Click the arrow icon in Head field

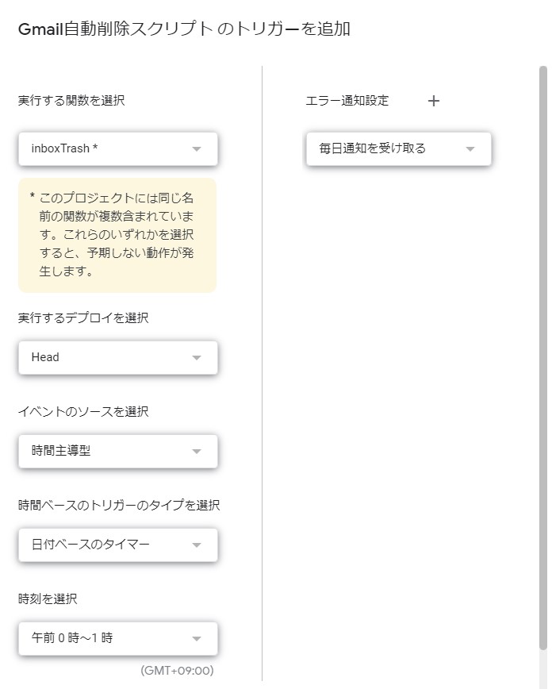coord(197,358)
